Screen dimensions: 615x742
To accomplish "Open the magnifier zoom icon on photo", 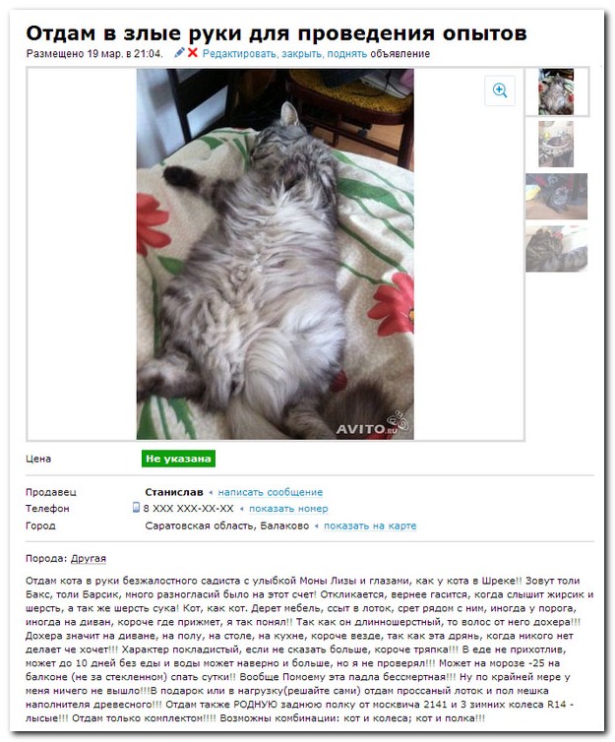I will (500, 91).
